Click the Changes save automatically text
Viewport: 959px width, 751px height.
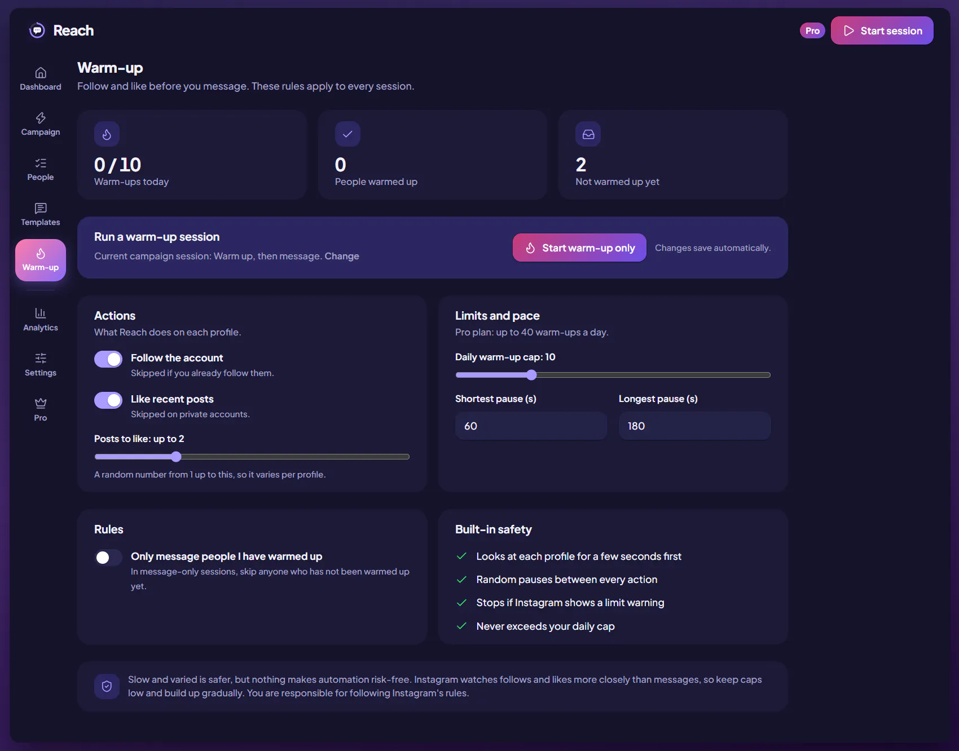coord(712,248)
